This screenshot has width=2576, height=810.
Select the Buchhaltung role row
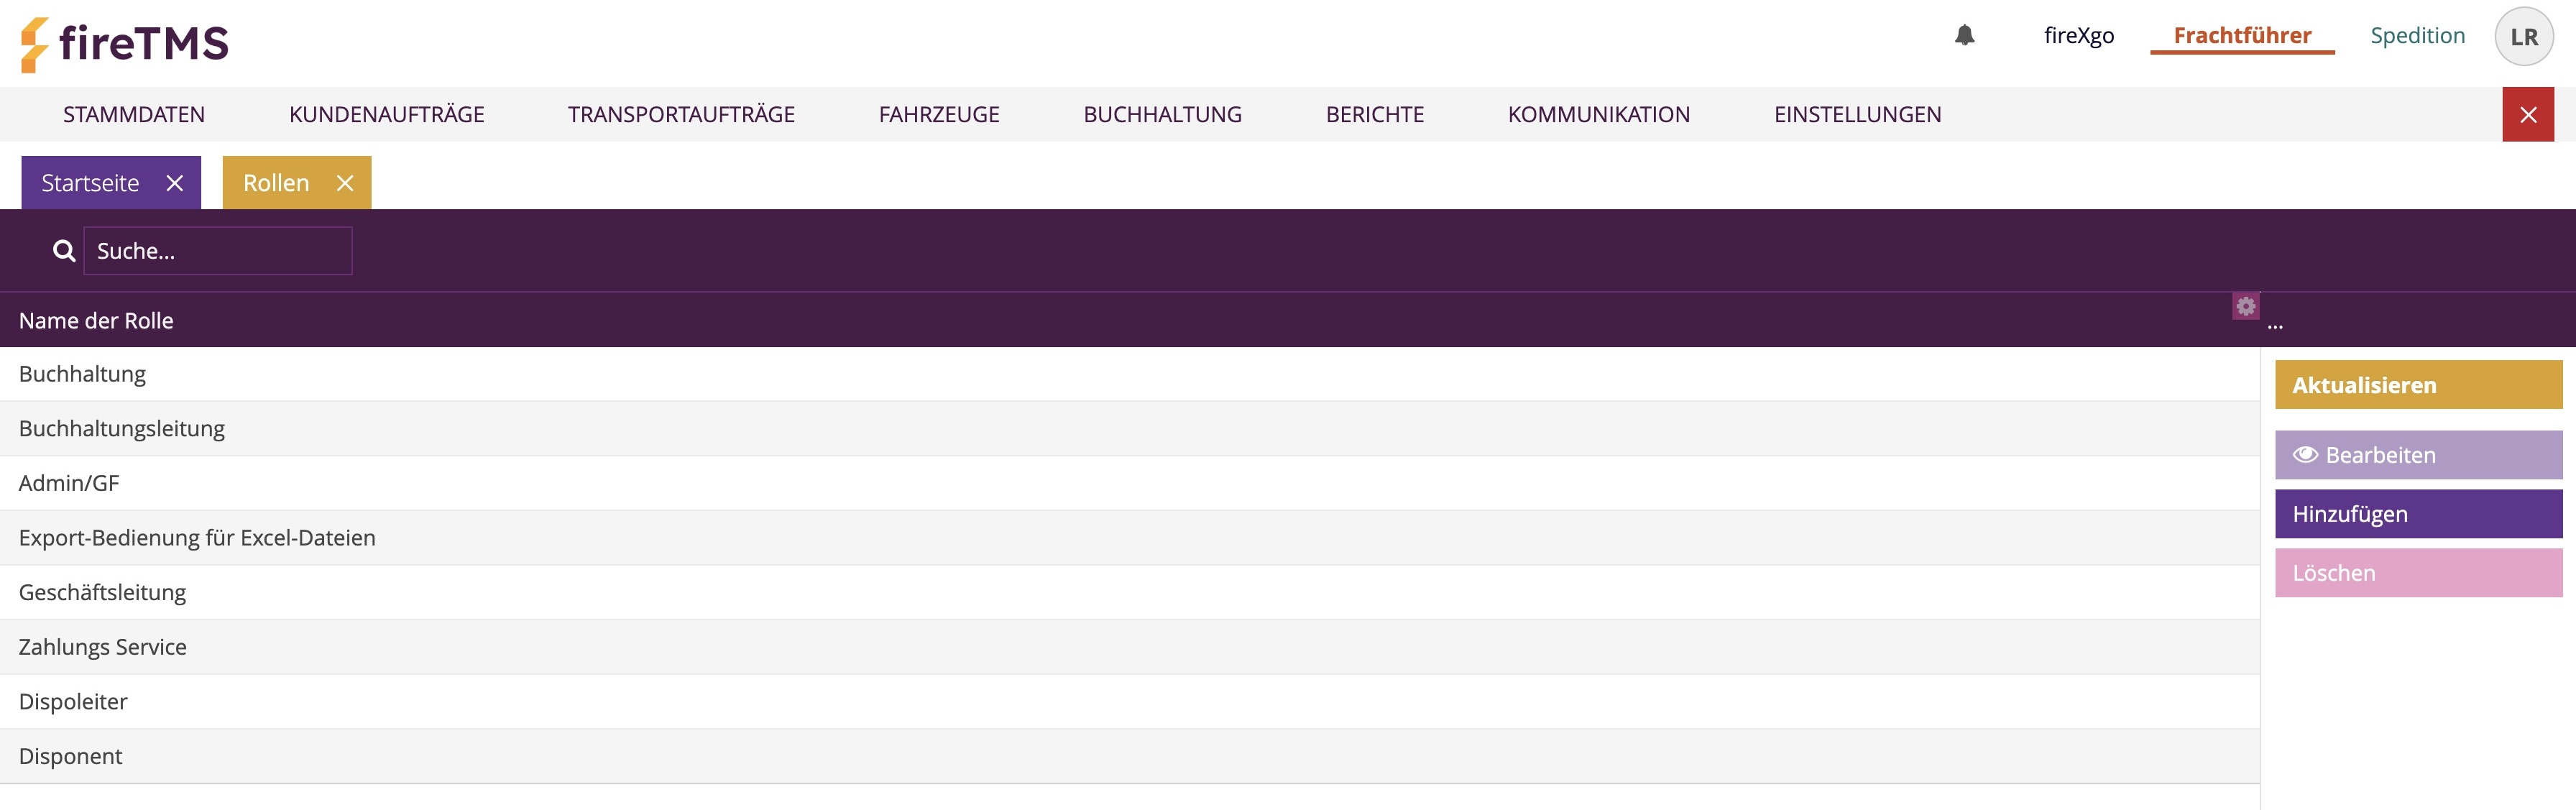coord(1130,374)
